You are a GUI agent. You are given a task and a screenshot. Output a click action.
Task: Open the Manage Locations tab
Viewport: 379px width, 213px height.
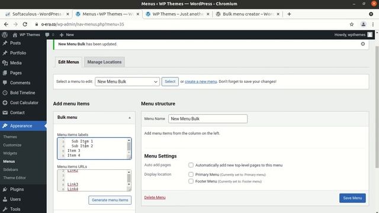click(x=104, y=62)
